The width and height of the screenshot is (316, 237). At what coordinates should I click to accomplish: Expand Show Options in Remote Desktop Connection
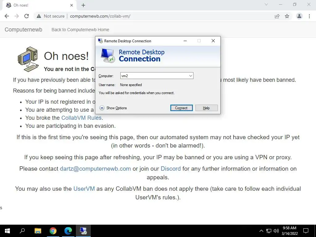113,108
